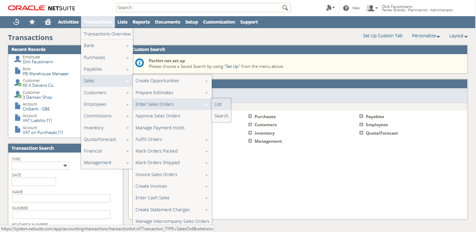Choose Create Invoices
The width and height of the screenshot is (476, 232).
(172, 186)
